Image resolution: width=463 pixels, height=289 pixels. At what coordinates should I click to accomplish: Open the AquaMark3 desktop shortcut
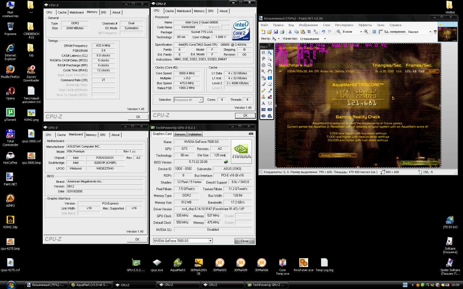[x=178, y=265]
